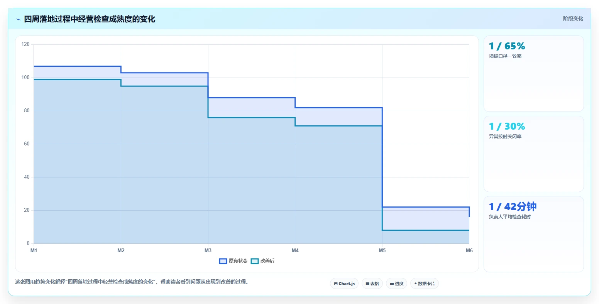Image resolution: width=599 pixels, height=304 pixels.
Task: Click the 指标口径一致率 caption
Action: 505,56
